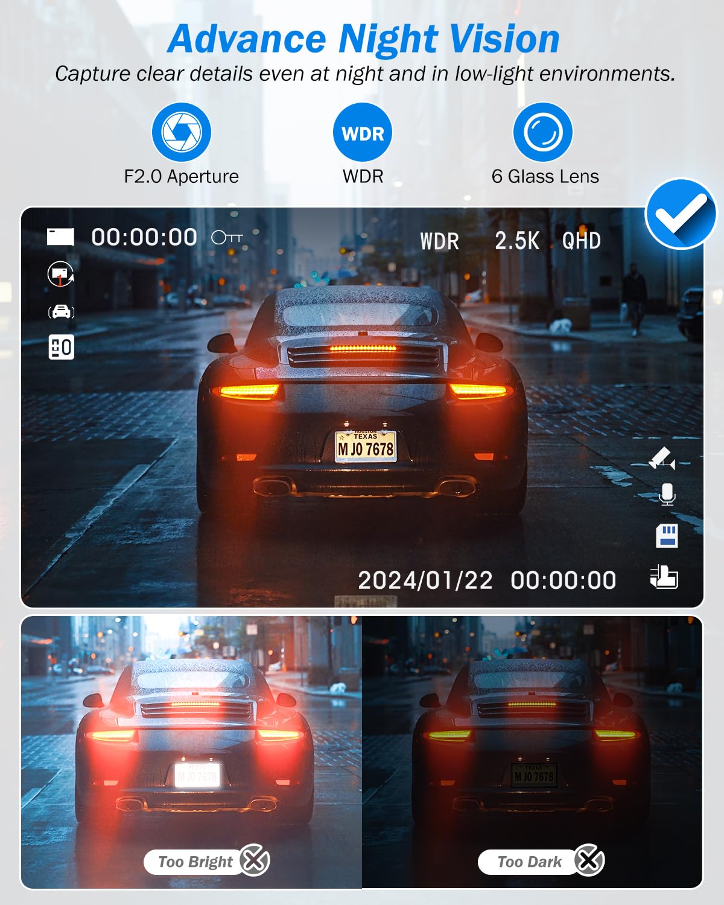724x905 pixels.
Task: Click the 'WDR' caption under the circle
Action: (x=363, y=176)
